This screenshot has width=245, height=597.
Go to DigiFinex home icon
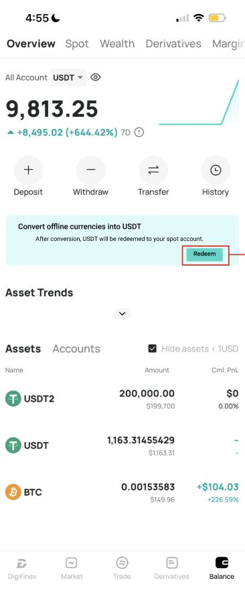click(x=21, y=563)
